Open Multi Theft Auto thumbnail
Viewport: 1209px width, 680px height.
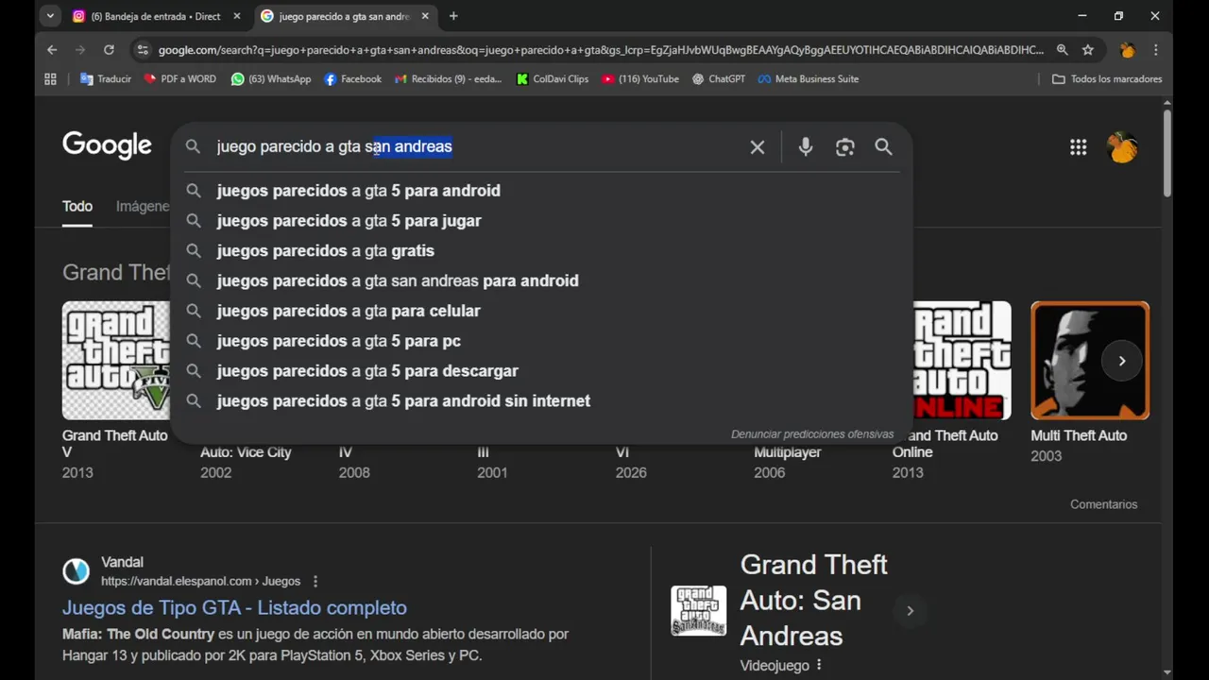(x=1090, y=361)
